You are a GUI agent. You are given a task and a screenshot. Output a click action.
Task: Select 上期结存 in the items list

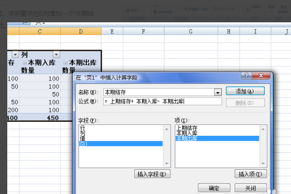pos(187,128)
